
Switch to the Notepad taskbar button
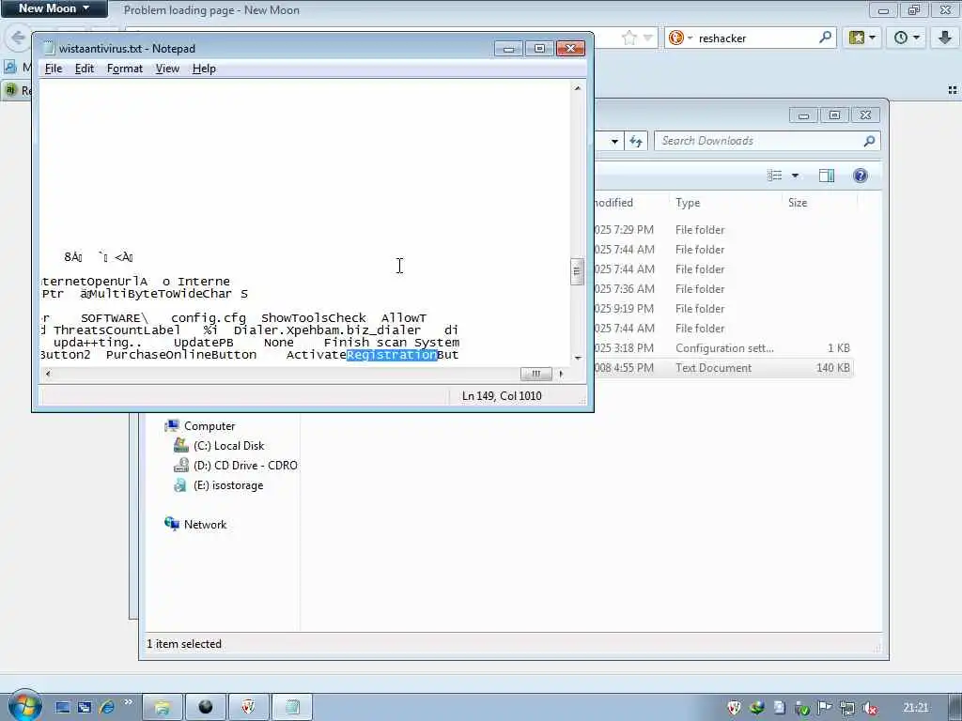tap(292, 707)
